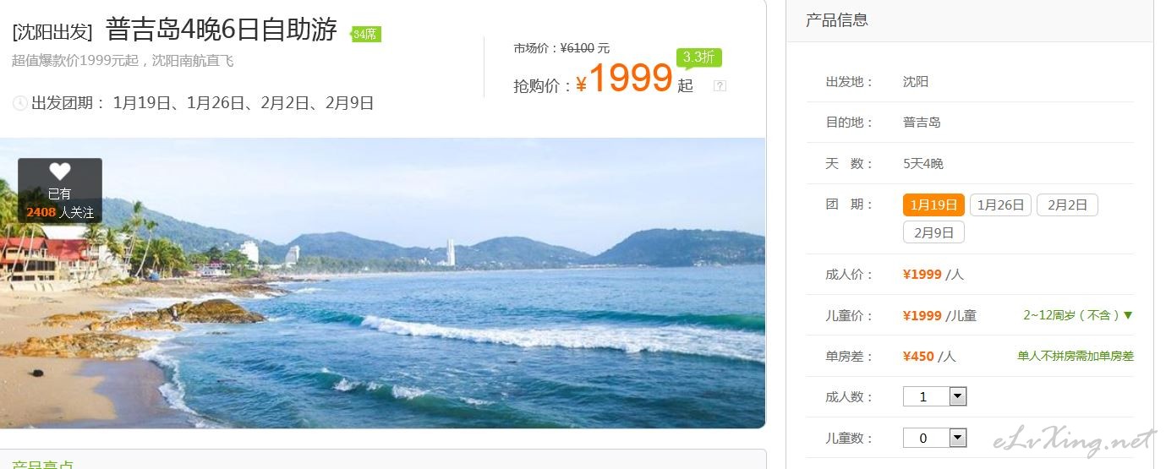The height and width of the screenshot is (469, 1166).
Task: Select the 1月26日 departure date option
Action: click(1000, 205)
